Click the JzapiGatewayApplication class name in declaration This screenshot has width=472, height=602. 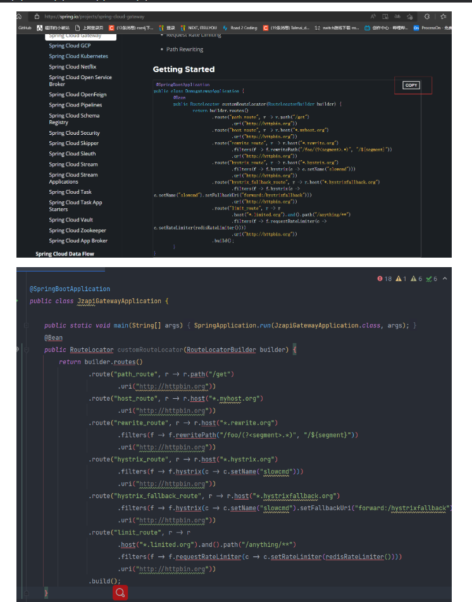120,301
